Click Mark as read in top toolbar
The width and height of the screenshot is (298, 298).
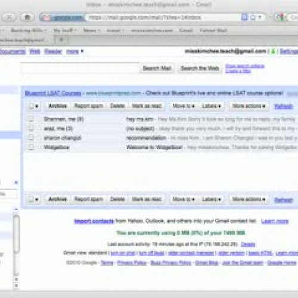coord(147,106)
